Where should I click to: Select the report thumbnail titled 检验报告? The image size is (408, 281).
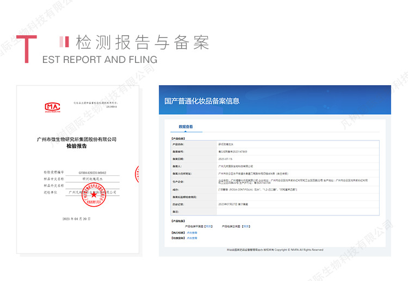(x=78, y=169)
